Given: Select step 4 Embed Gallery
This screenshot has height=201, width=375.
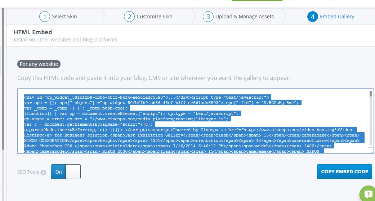Looking at the screenshot, I should 331,17.
